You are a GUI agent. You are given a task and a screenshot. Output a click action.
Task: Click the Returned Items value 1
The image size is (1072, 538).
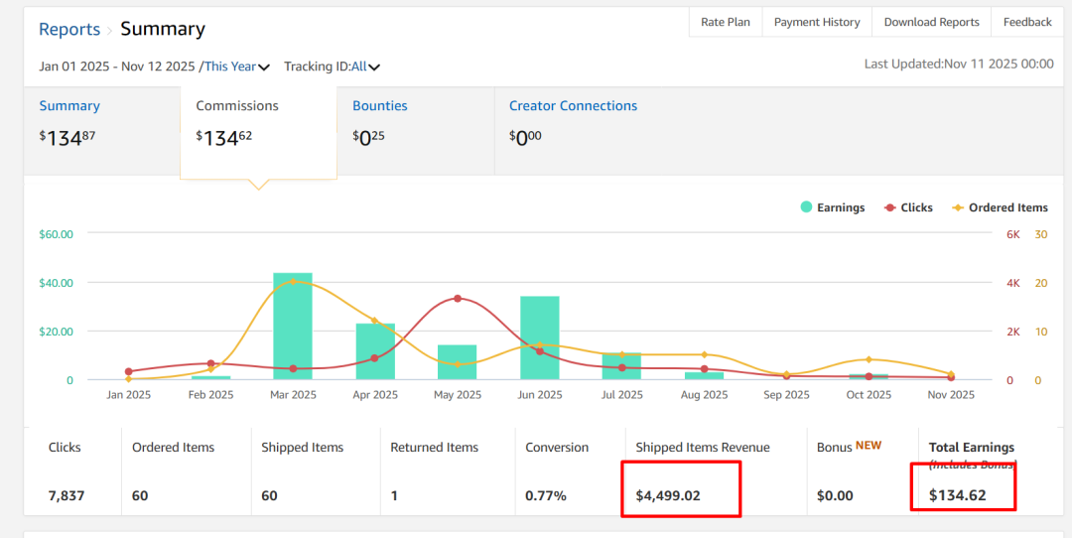394,495
